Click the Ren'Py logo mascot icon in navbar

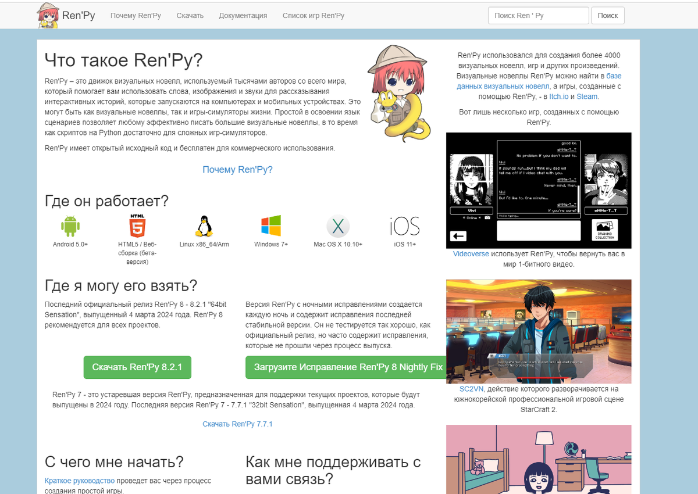(x=47, y=15)
